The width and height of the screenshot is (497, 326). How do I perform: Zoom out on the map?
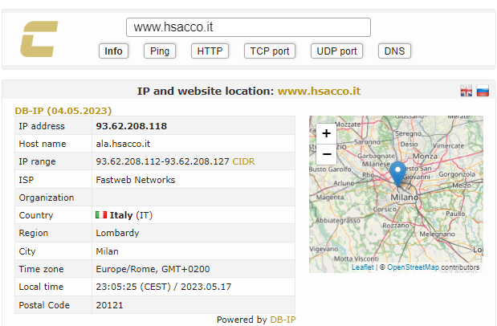click(x=326, y=154)
